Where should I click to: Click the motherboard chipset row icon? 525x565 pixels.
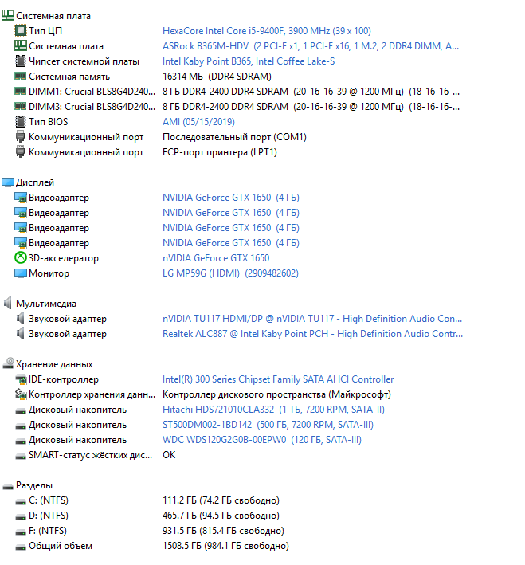pos(21,61)
